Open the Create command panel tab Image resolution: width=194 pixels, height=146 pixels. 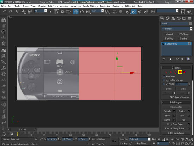click(x=162, y=18)
